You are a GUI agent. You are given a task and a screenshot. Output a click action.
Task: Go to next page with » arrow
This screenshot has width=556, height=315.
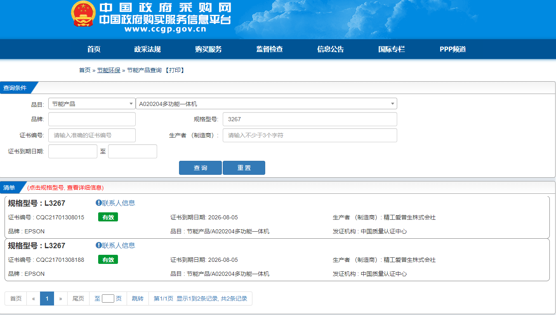point(61,299)
